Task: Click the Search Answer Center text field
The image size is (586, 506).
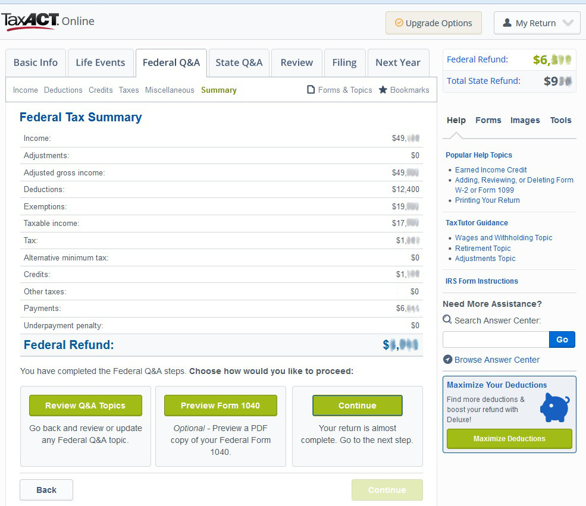Action: [496, 340]
